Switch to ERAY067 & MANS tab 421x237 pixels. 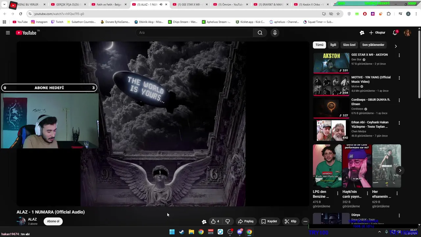271,5
